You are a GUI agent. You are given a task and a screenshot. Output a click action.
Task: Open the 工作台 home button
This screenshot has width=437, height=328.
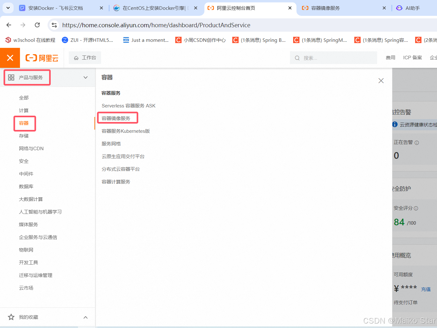(85, 58)
